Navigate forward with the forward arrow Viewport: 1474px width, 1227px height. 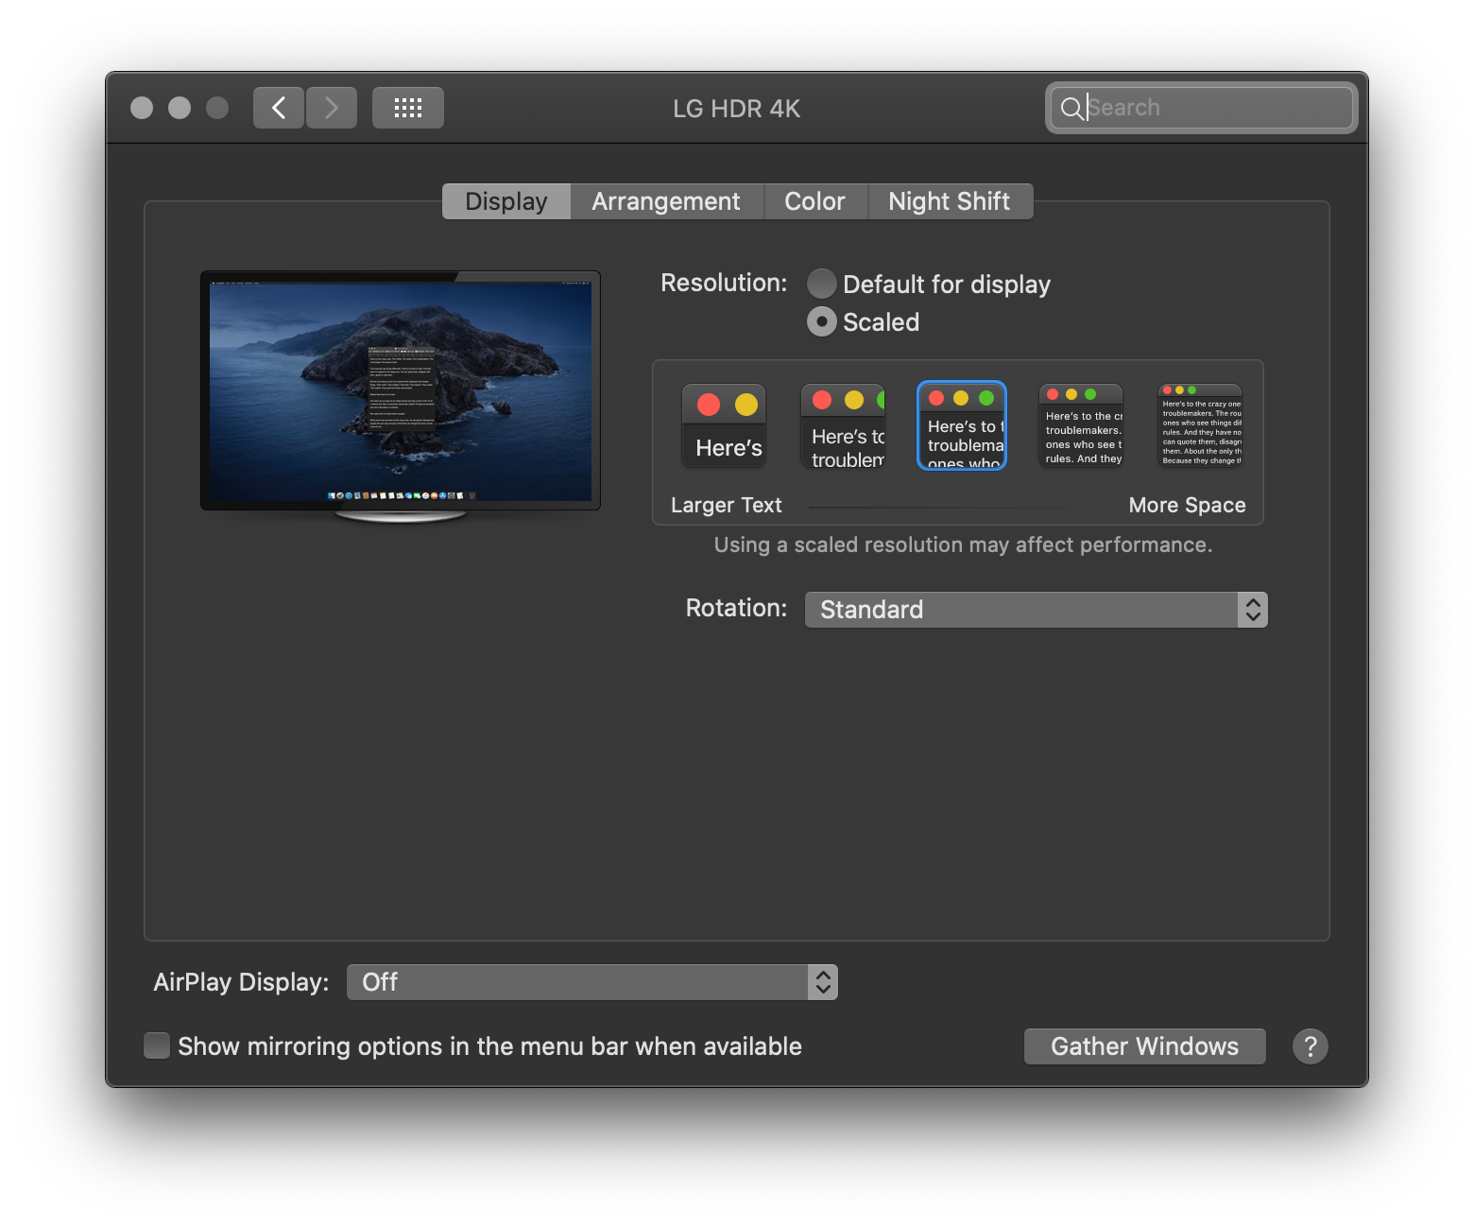point(331,107)
